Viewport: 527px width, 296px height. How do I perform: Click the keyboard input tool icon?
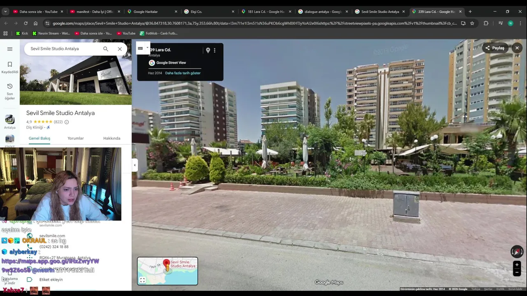(x=140, y=48)
